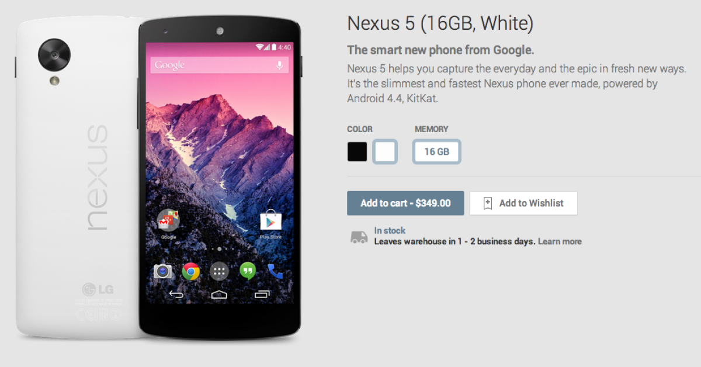
Task: Click the delivery truck shipping icon
Action: pos(359,237)
